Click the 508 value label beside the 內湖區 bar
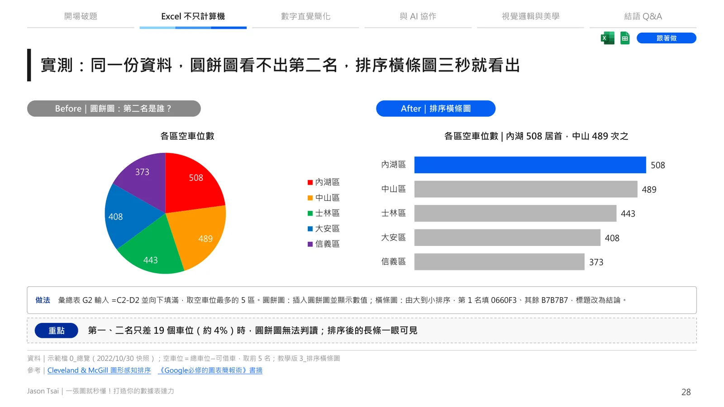 [x=658, y=166]
